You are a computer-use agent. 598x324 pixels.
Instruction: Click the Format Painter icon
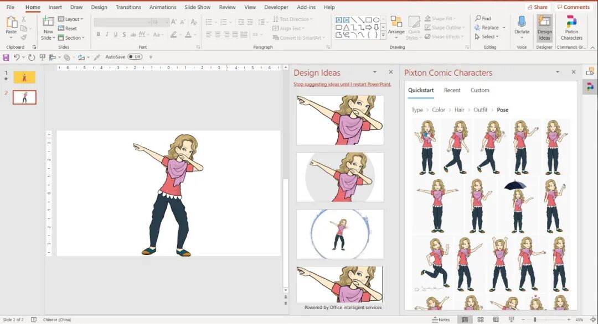(24, 37)
